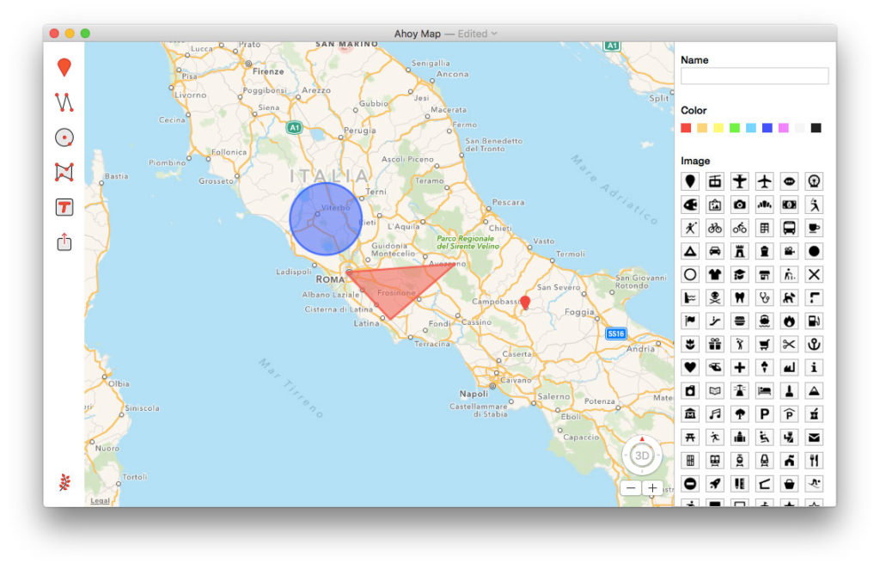This screenshot has height=569, width=880.
Task: Pick the dark blue color swatch
Action: 767,128
